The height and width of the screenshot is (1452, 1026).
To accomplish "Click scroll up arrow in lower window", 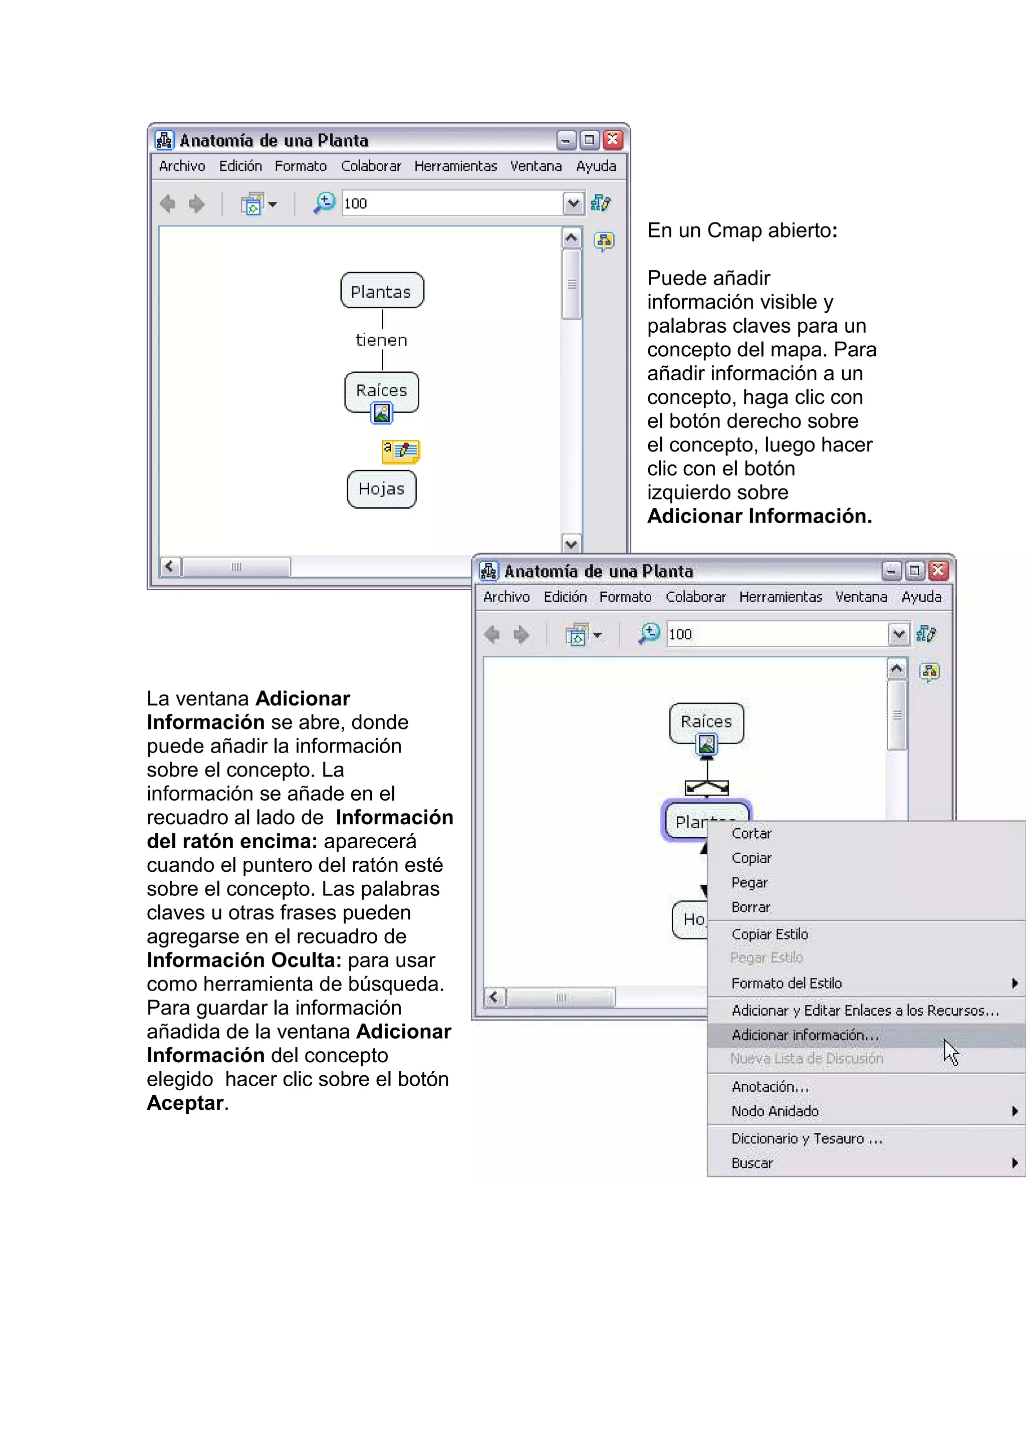I will (x=896, y=668).
